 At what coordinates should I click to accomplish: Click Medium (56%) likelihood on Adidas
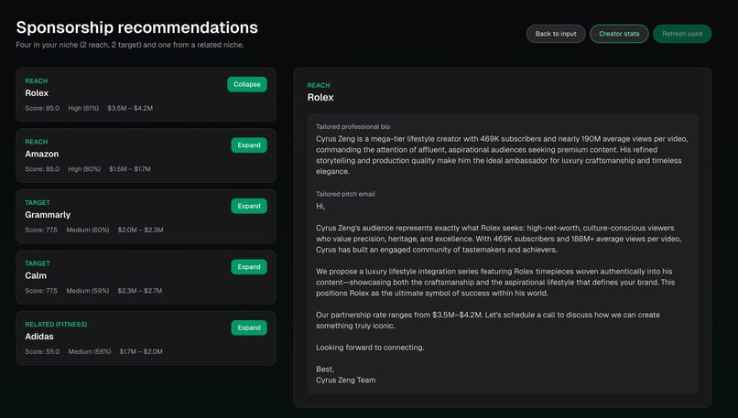(x=90, y=352)
